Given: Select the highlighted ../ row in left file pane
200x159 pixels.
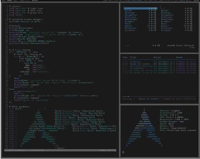Looking at the screenshot, I should pos(141,8).
